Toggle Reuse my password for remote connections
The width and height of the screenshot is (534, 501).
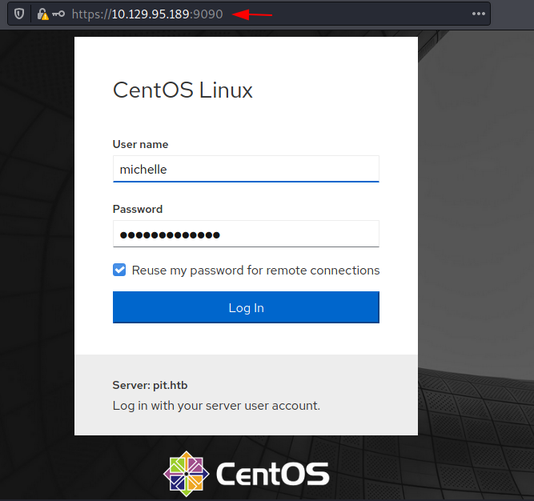point(119,270)
